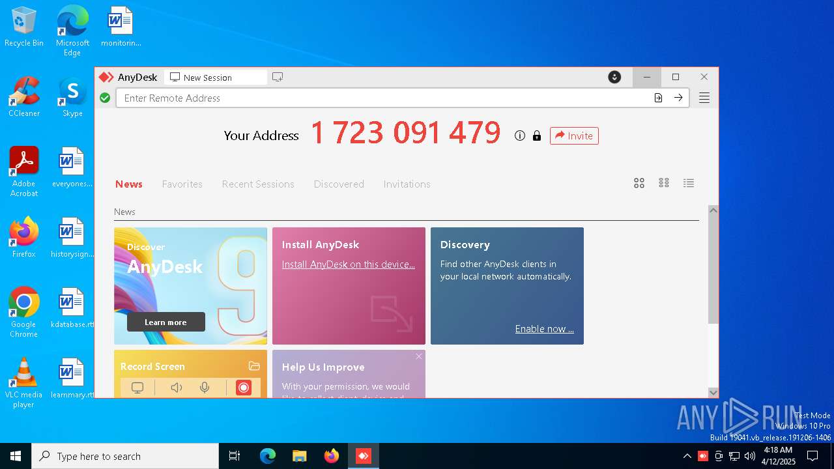The image size is (834, 469).
Task: Click Enable now link in Discovery card
Action: coord(545,329)
